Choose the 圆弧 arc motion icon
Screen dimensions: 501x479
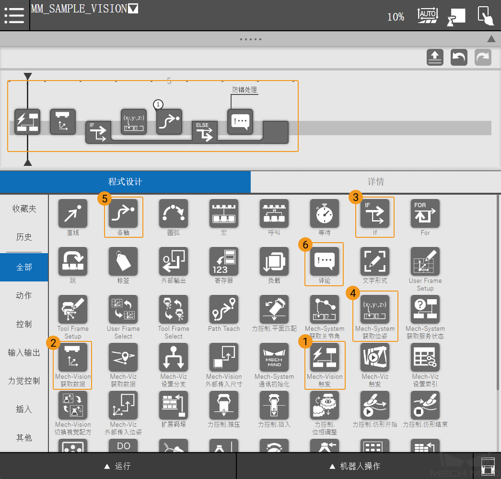[174, 214]
